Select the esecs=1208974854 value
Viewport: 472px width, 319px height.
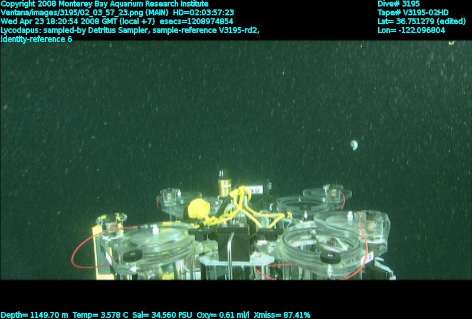[x=196, y=21]
